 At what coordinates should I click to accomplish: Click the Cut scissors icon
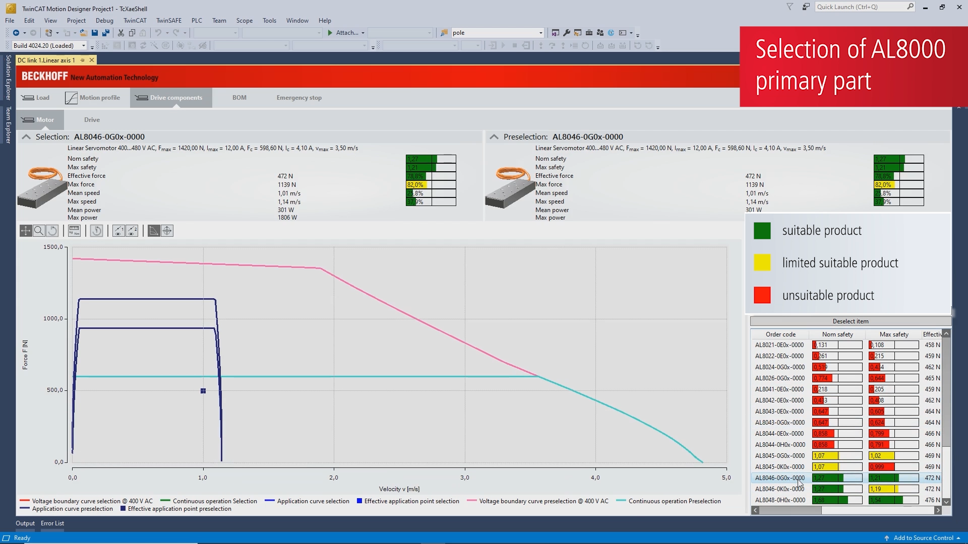pos(121,33)
